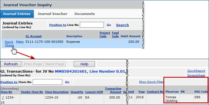The height and width of the screenshot is (105, 209).
Task: Open the Documents tab
Action: 85,14
